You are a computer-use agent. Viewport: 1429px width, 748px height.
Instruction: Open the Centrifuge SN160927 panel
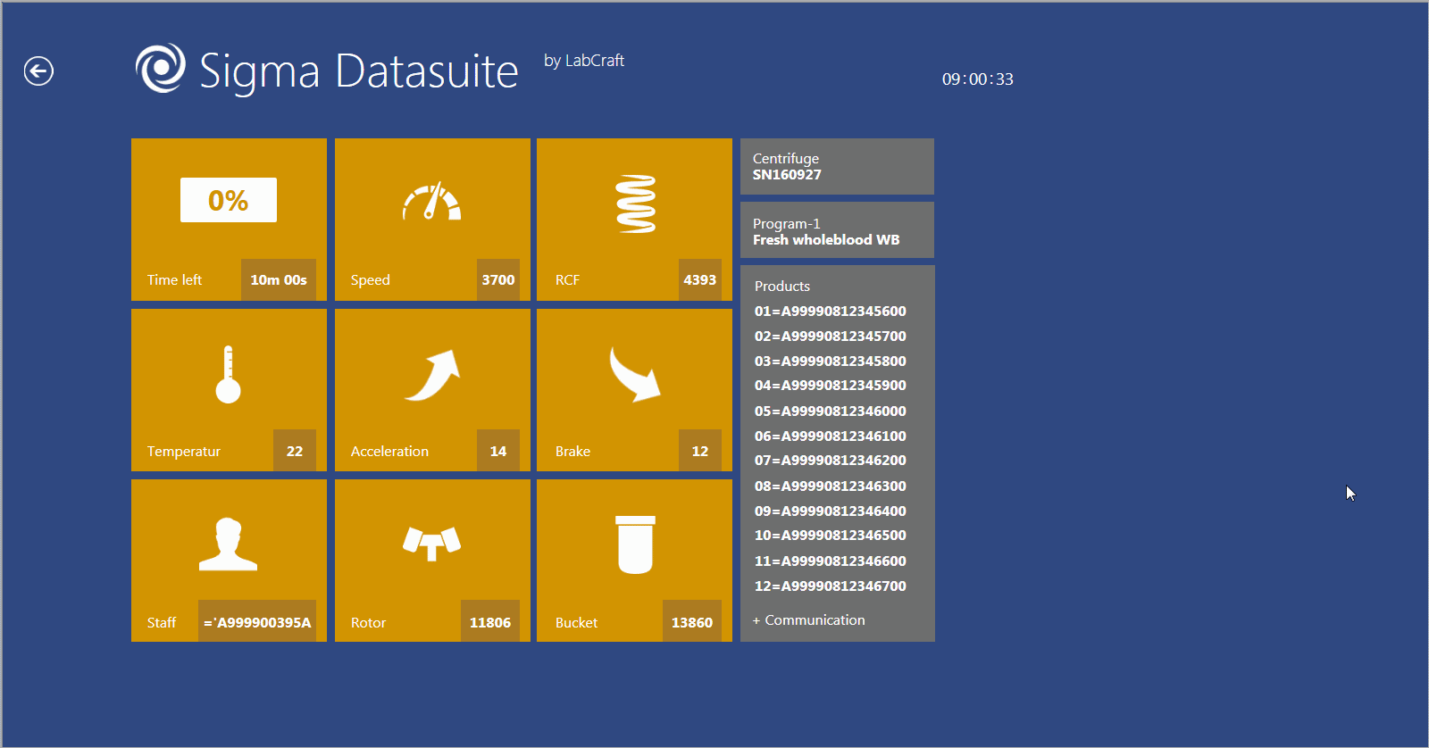[837, 166]
